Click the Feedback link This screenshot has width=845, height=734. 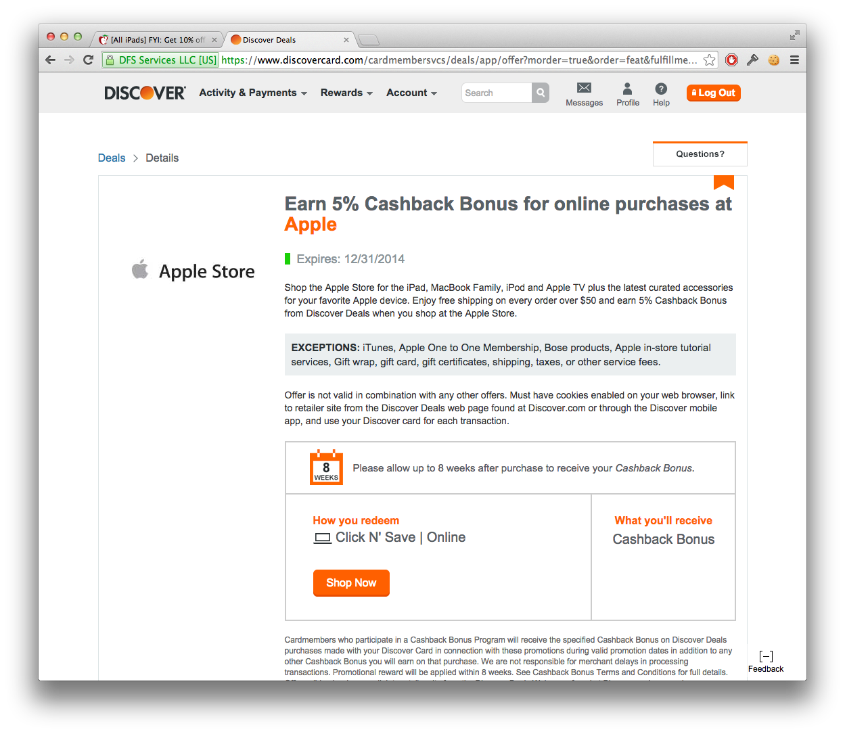click(x=766, y=669)
